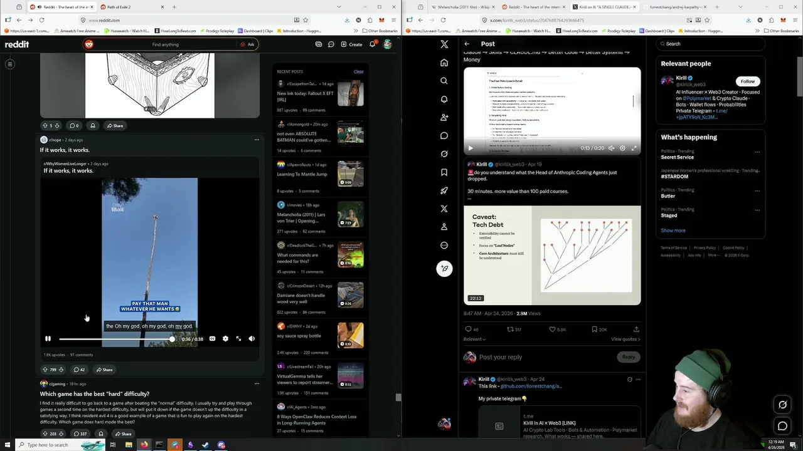
Task: Open Reddit user avatar menu
Action: [388, 44]
